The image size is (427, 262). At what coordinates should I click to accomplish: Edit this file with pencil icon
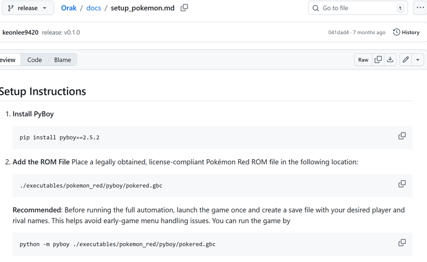click(x=406, y=60)
